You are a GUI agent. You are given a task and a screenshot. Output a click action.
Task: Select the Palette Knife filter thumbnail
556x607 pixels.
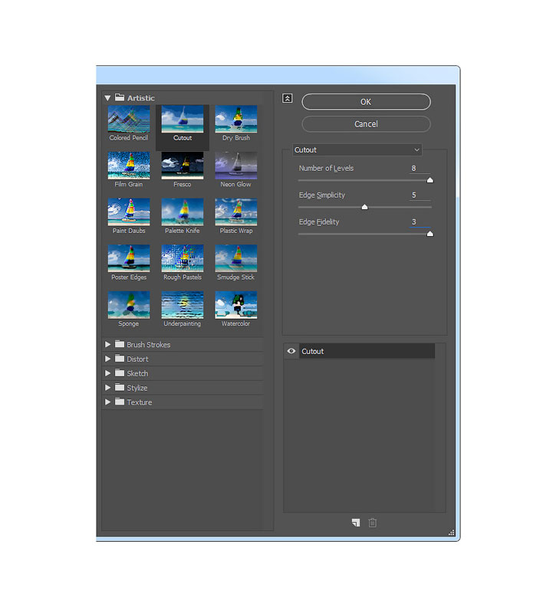[x=182, y=212]
